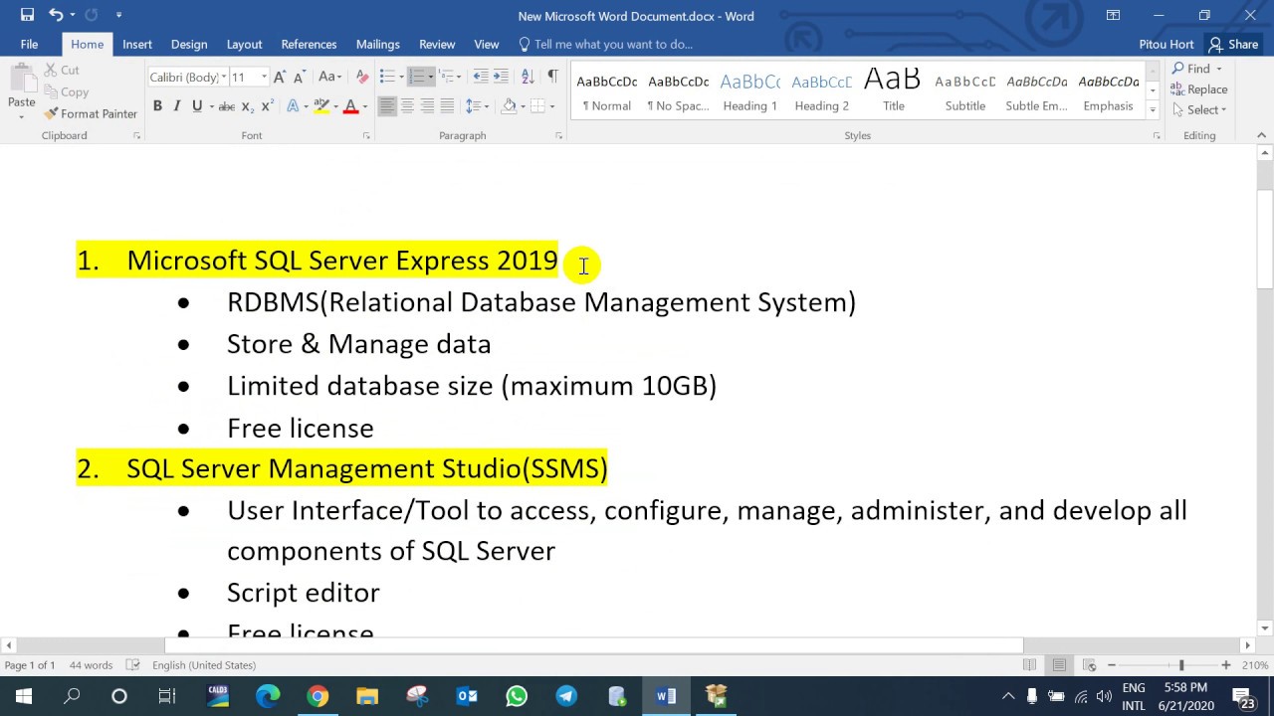Open the Replace dialog

coord(1199,89)
